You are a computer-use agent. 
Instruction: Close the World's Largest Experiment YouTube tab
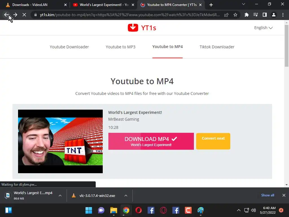pyautogui.click(x=133, y=5)
